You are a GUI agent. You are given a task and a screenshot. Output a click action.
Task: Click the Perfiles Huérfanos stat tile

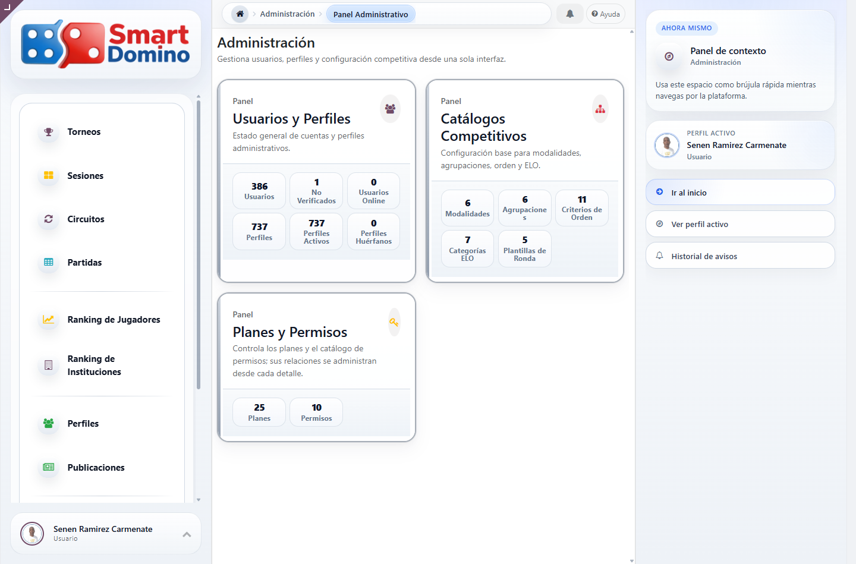pyautogui.click(x=373, y=231)
